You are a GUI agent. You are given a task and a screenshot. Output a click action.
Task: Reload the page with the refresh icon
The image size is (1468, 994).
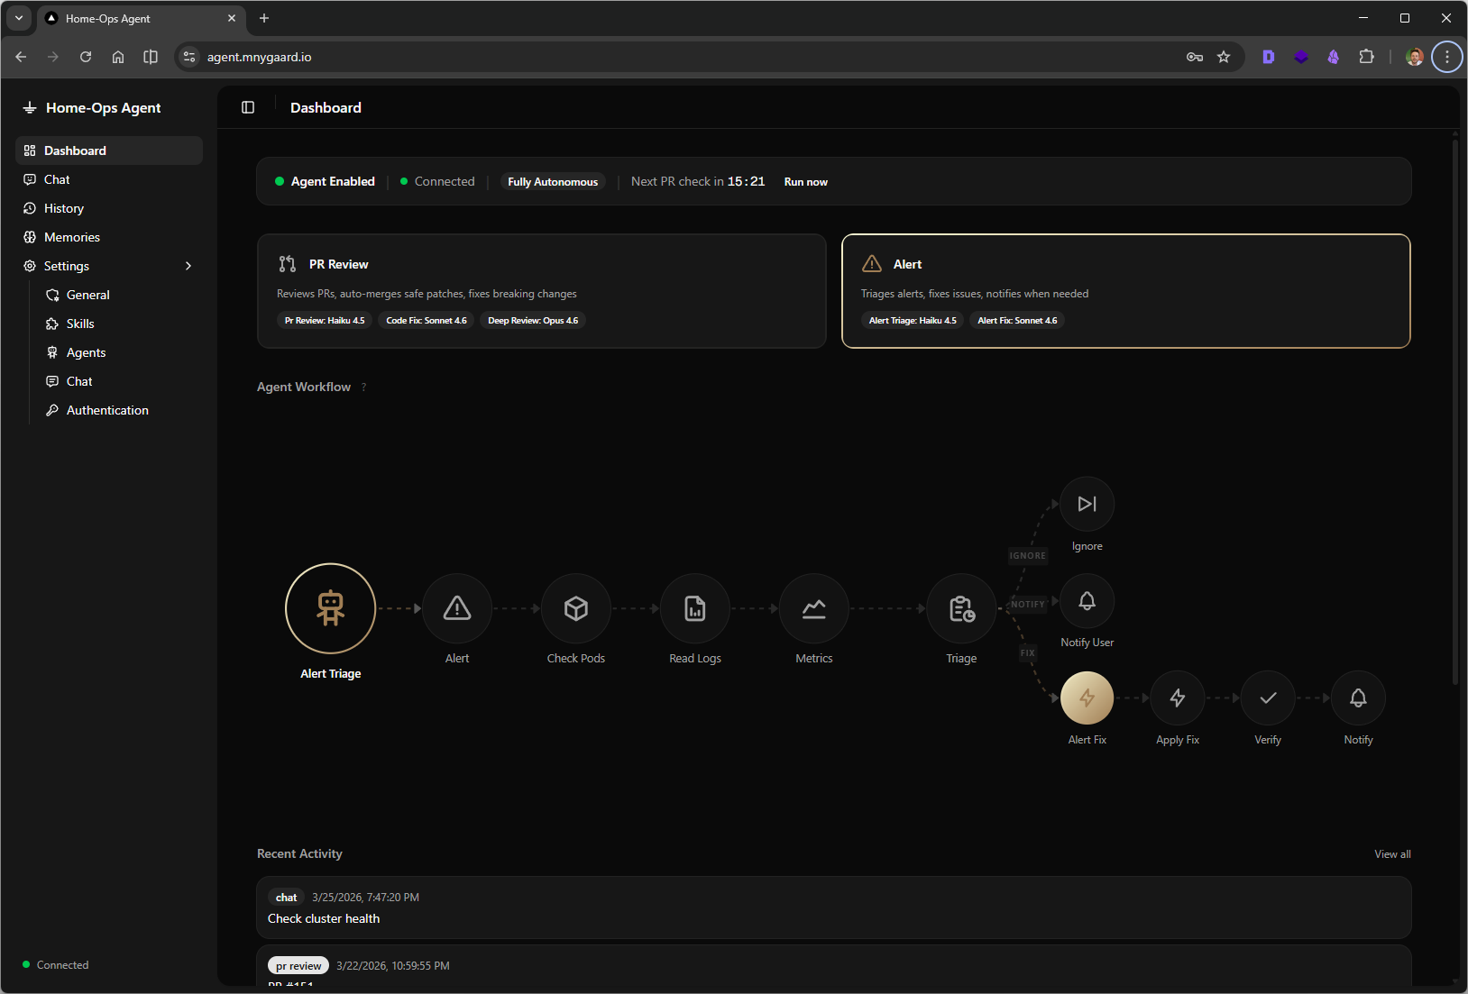(86, 57)
